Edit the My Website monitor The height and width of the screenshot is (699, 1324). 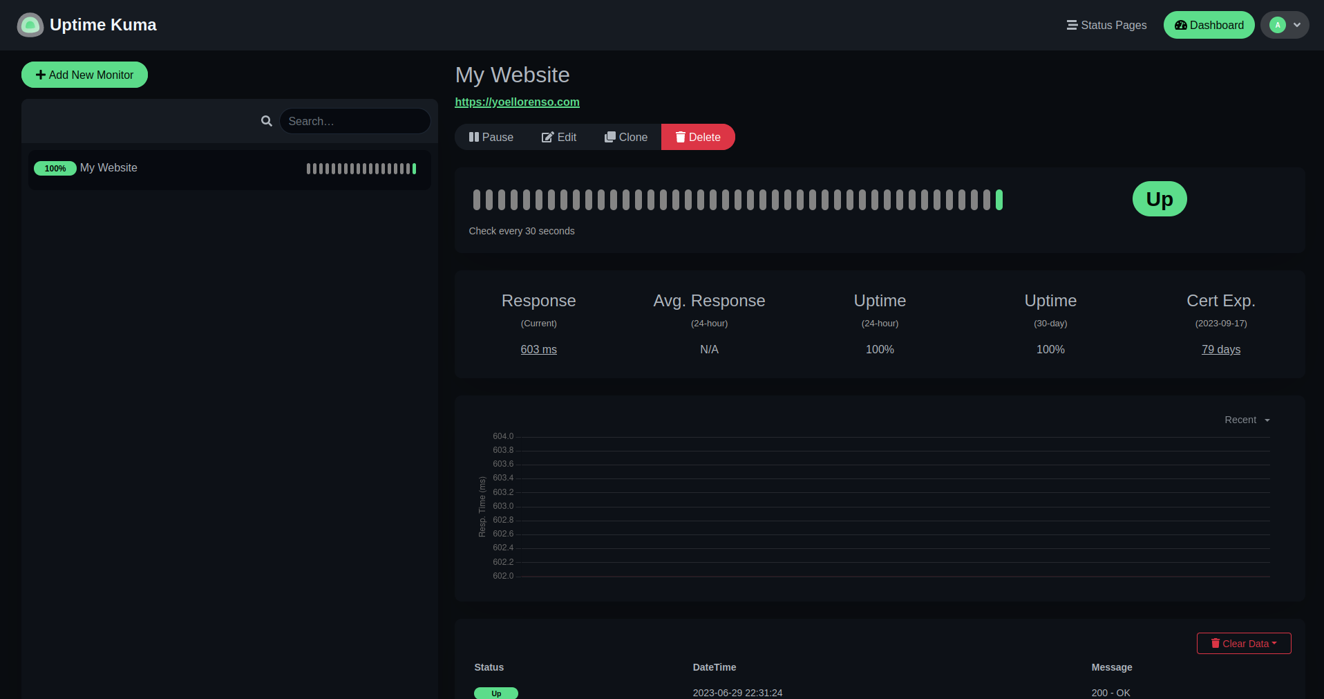click(558, 137)
